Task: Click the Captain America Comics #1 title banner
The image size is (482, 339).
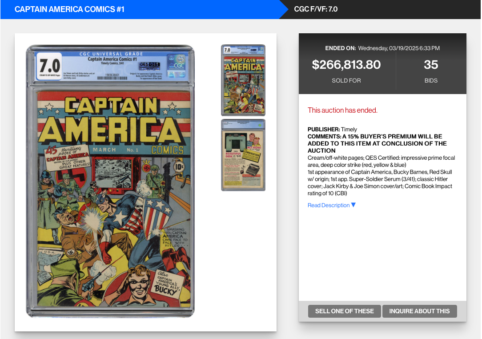Action: (69, 9)
